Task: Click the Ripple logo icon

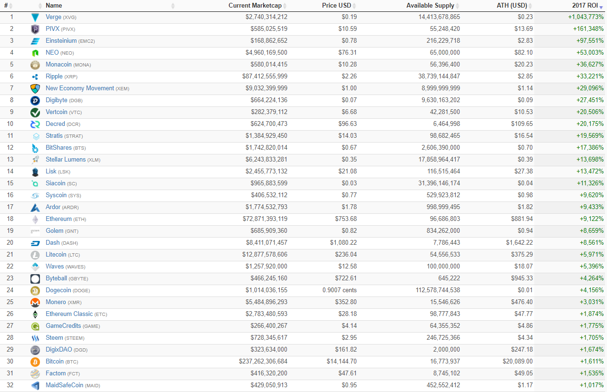Action: point(35,76)
